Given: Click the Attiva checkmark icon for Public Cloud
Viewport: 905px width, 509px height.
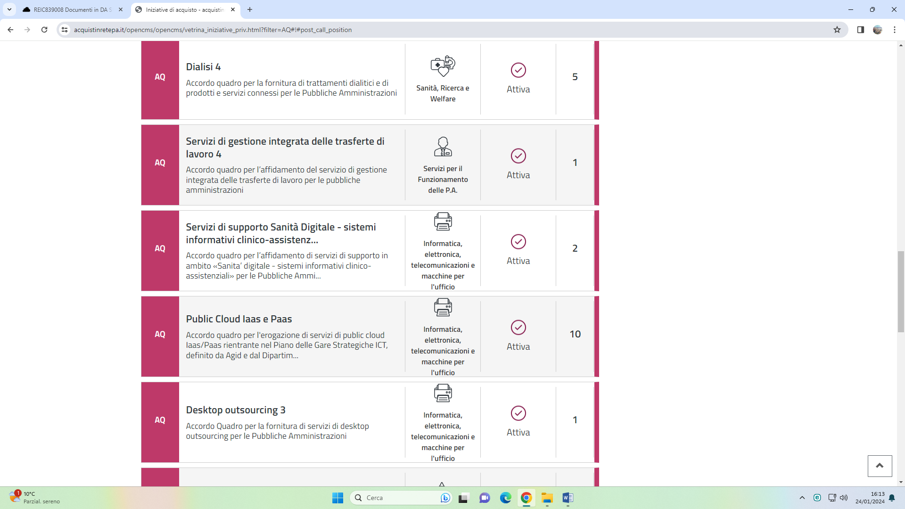Looking at the screenshot, I should pos(518,328).
